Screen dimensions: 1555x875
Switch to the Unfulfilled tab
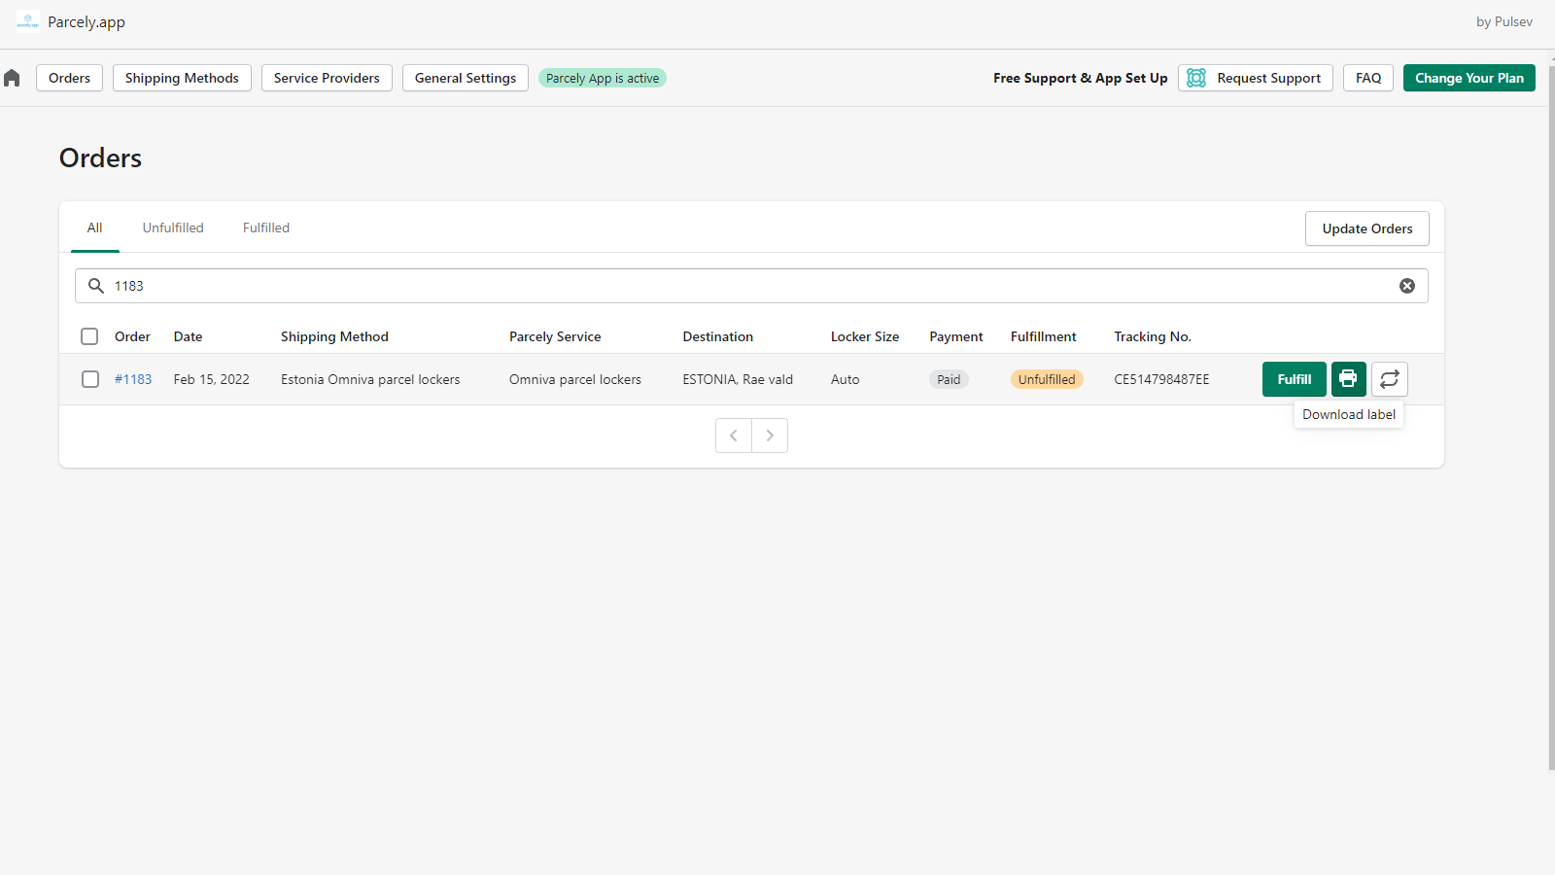[173, 227]
